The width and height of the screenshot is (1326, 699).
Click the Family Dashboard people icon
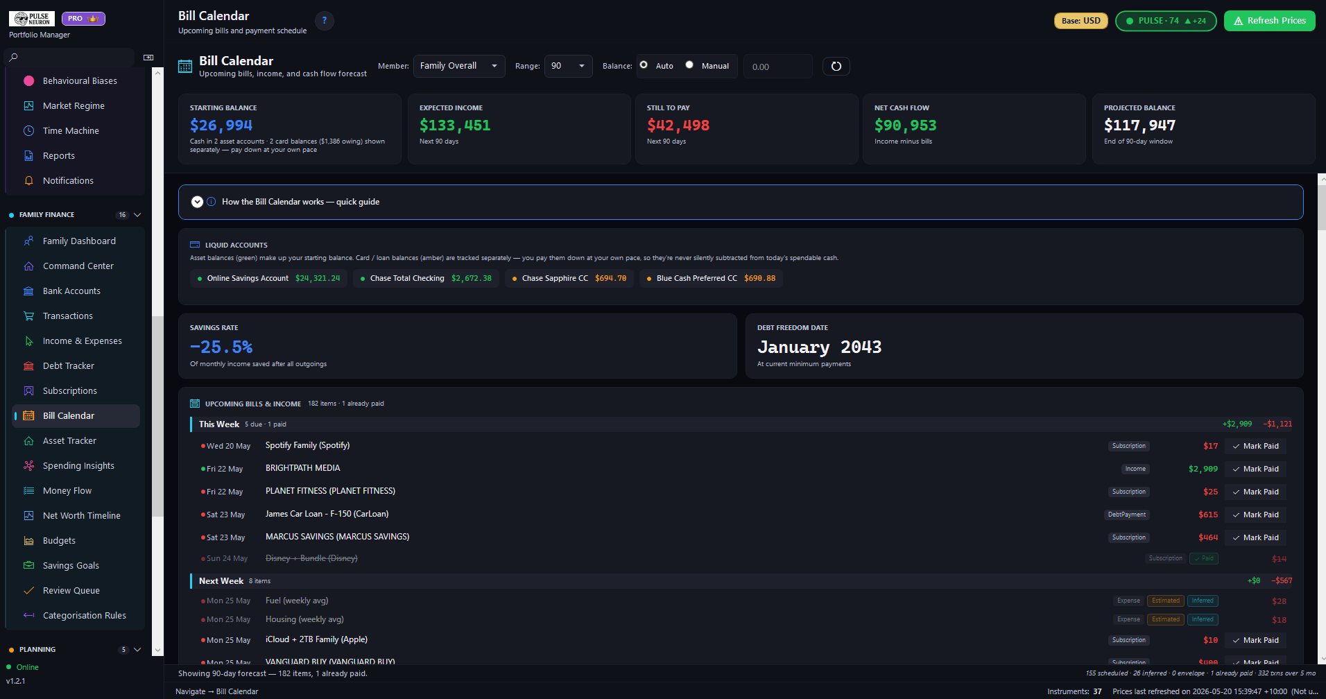coord(28,241)
